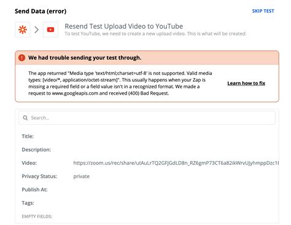
Task: Click the Tags field label
Action: [x=28, y=203]
